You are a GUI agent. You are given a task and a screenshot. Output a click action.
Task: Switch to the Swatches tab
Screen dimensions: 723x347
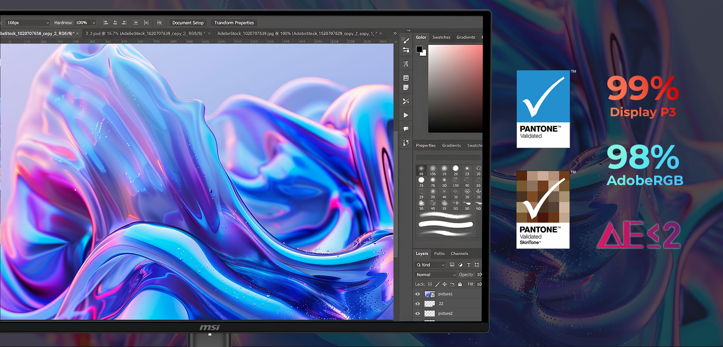441,37
